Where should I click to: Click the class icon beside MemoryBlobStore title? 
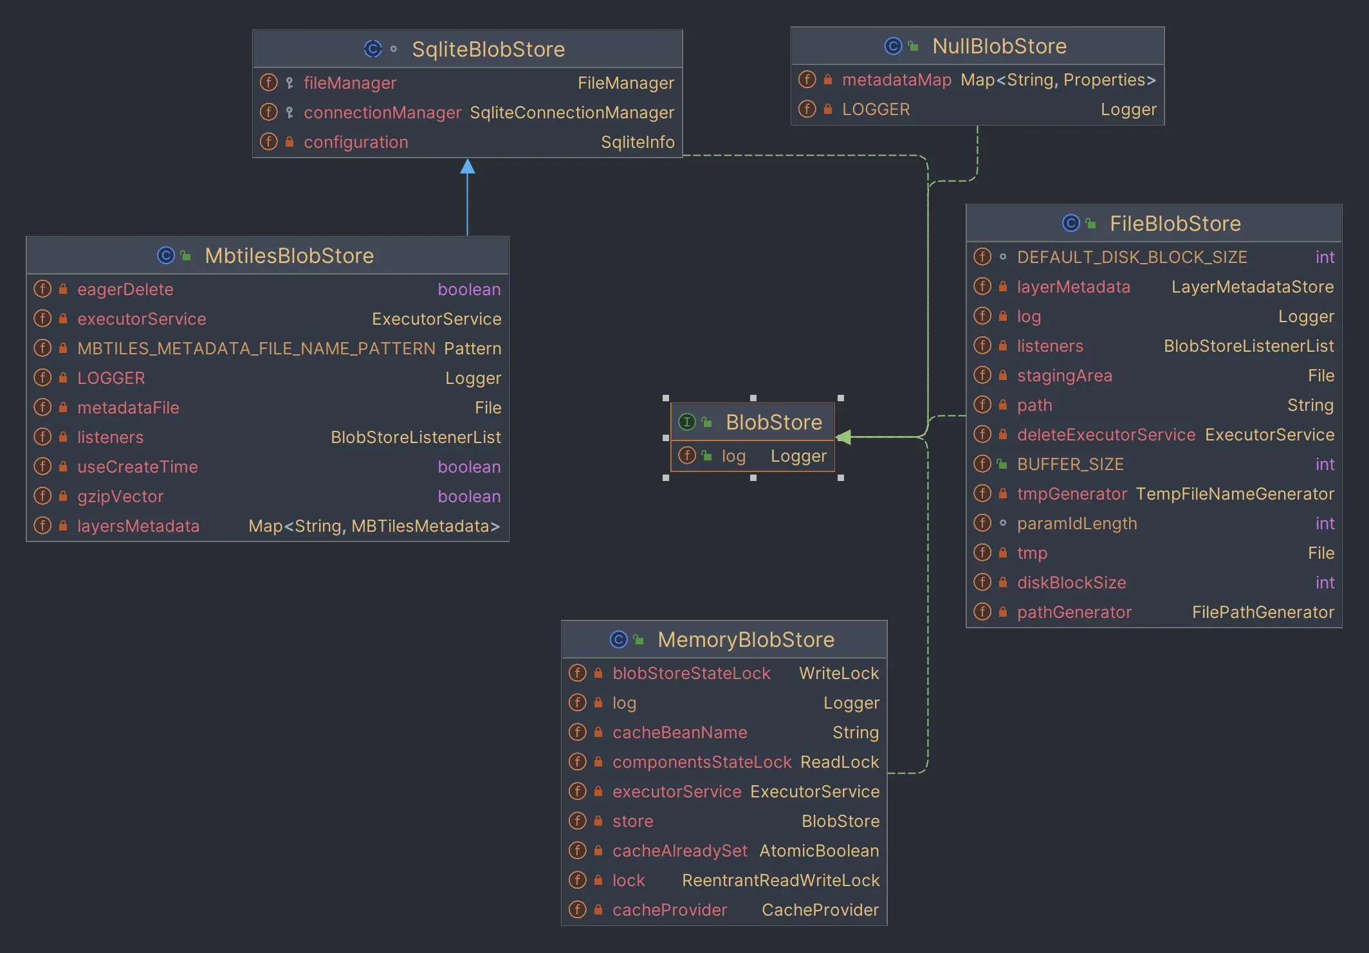(618, 639)
